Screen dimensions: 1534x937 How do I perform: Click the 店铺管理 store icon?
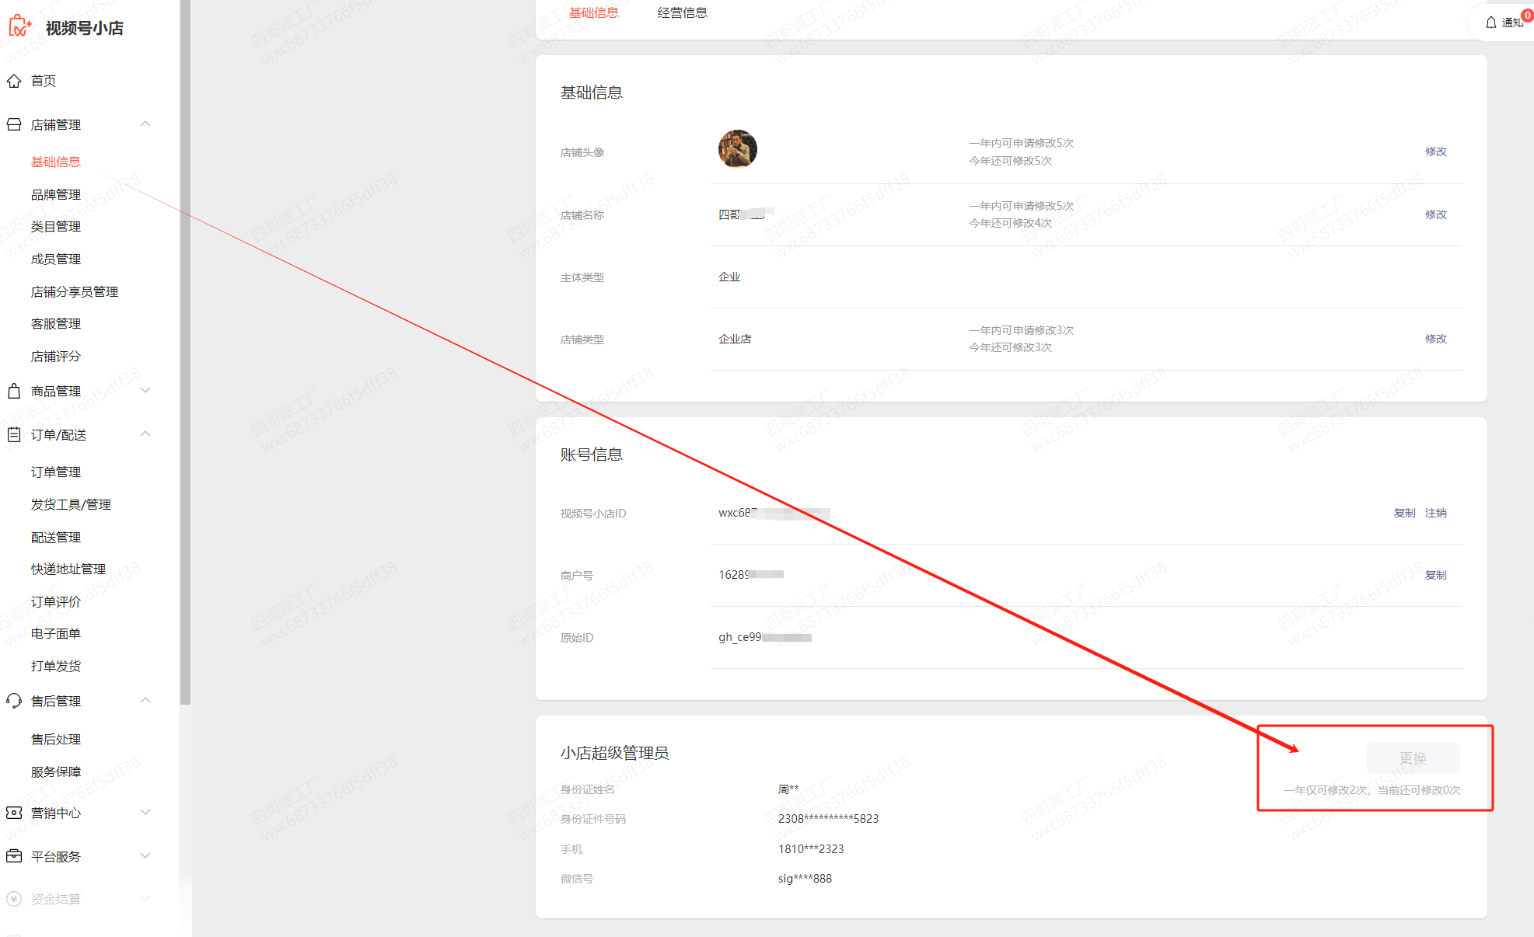tap(14, 124)
